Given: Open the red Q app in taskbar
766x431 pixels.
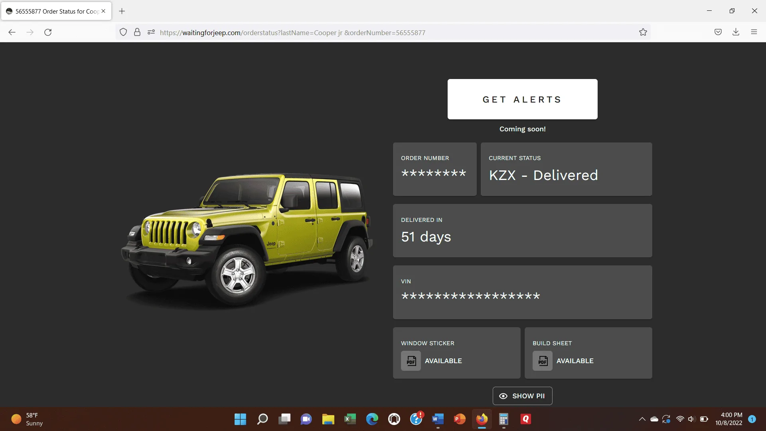Looking at the screenshot, I should [x=526, y=419].
